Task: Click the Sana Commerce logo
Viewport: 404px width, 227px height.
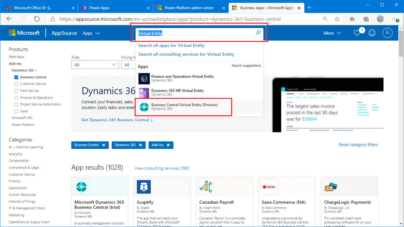Action: (x=268, y=187)
